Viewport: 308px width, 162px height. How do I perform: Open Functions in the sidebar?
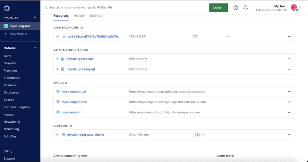(10, 70)
